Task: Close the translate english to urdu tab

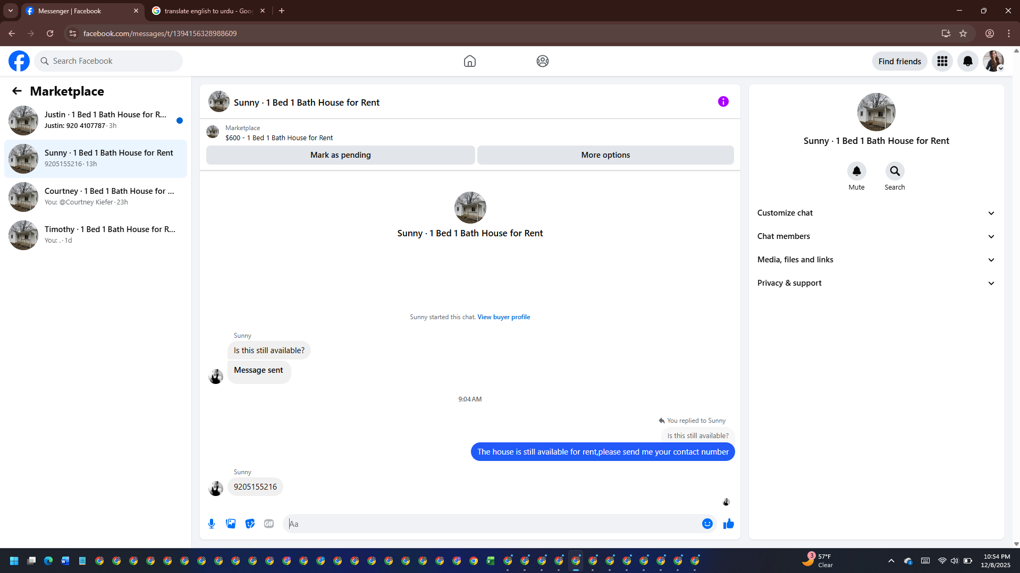Action: (x=263, y=11)
